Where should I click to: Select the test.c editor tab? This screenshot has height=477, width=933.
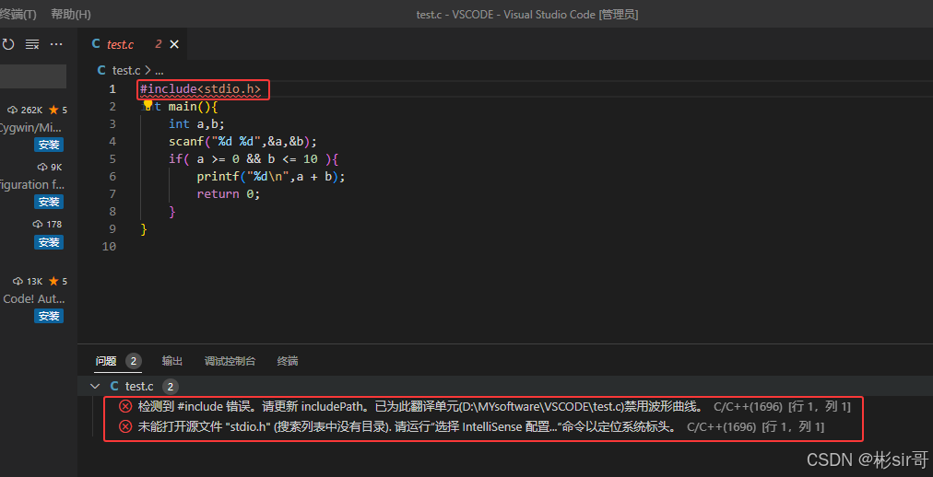point(133,44)
